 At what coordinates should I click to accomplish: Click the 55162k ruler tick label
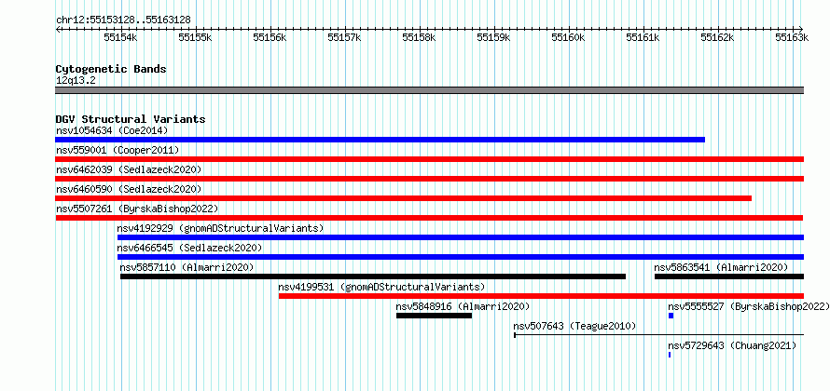pos(718,38)
